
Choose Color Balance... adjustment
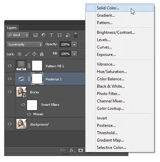(120, 79)
